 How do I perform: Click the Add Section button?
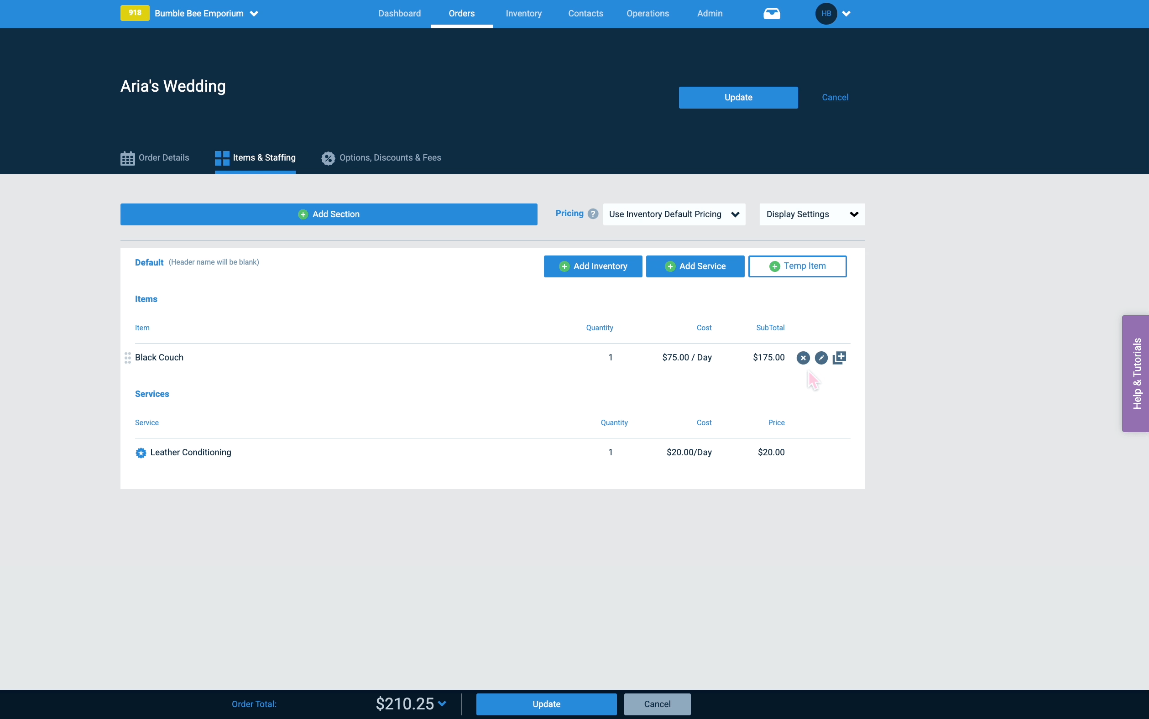pos(329,214)
